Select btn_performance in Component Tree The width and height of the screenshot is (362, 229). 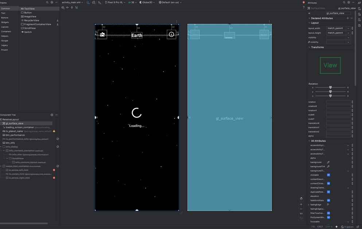[x=15, y=135]
